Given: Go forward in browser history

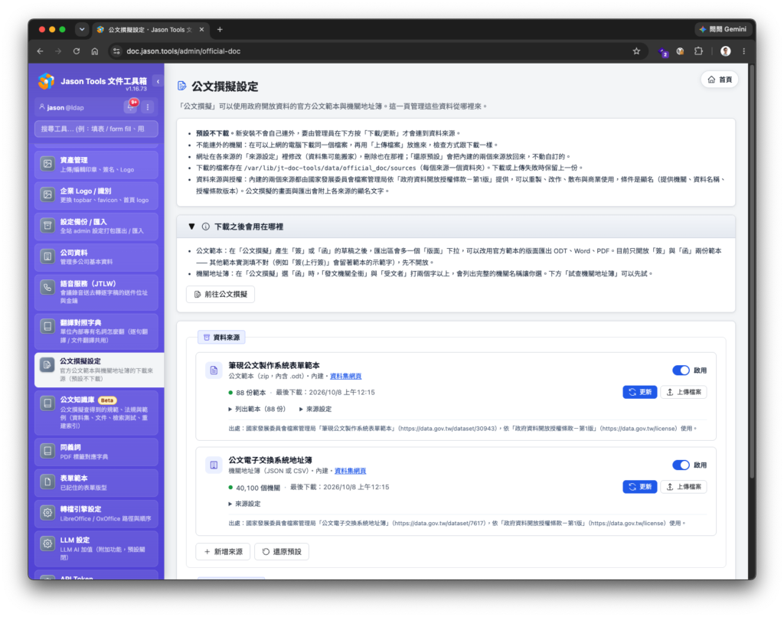Looking at the screenshot, I should tap(58, 51).
